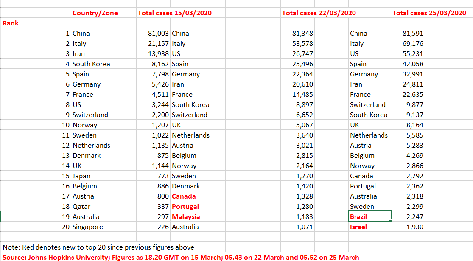The height and width of the screenshot is (261, 473).
Task: Click the cell with value 886
Action: [153, 186]
